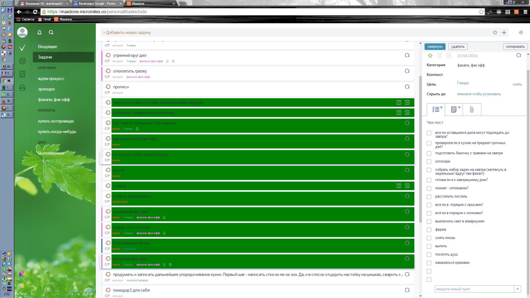Screen dimensions: 530x298
Task: Click the star icon in add-task bar
Action: (x=495, y=33)
